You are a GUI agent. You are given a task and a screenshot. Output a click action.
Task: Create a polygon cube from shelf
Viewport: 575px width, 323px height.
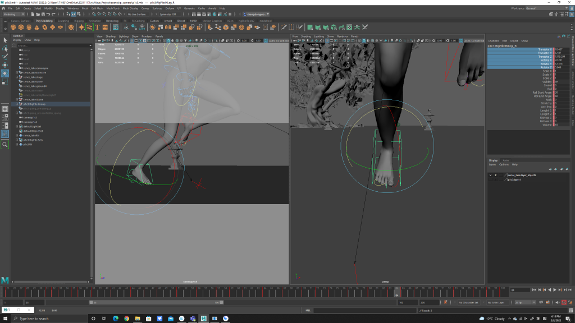coord(21,27)
